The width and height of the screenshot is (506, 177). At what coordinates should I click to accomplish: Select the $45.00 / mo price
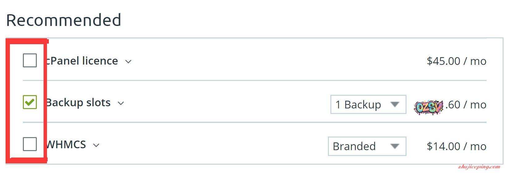(456, 61)
